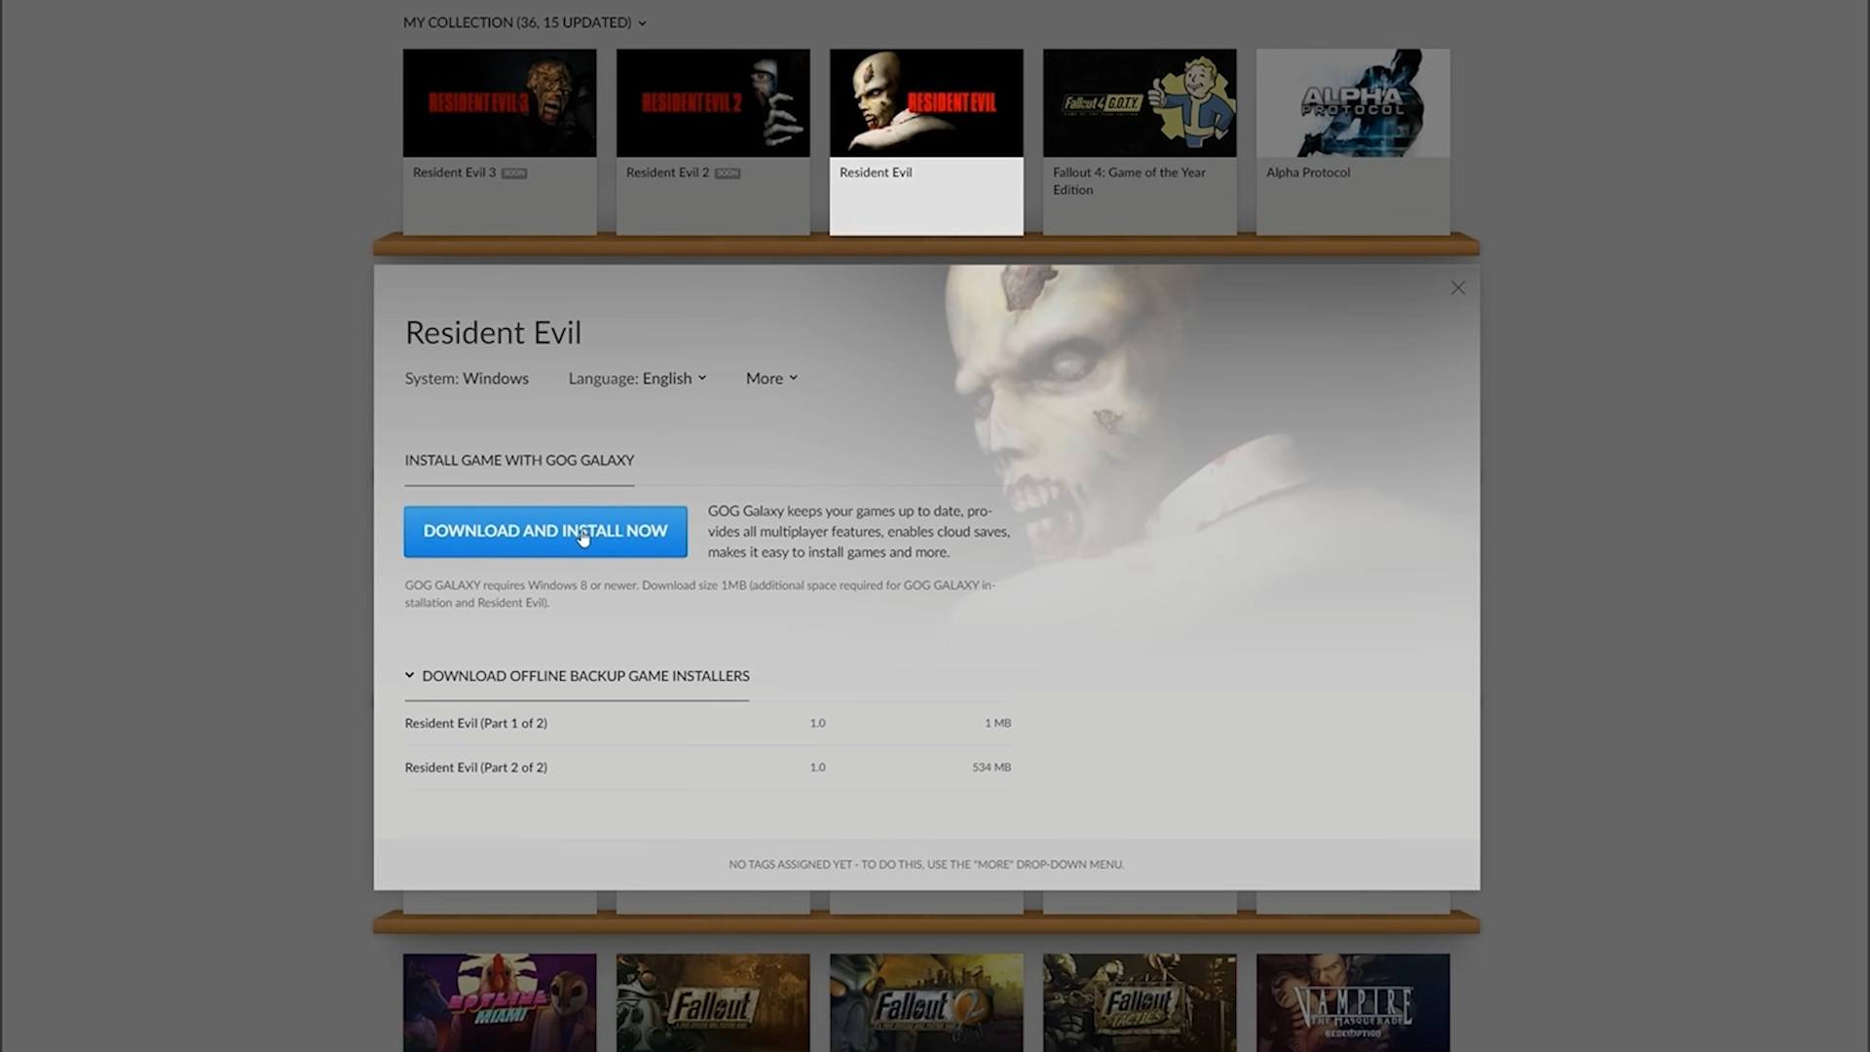The image size is (1870, 1052).
Task: Click the System: Windows label
Action: [467, 378]
